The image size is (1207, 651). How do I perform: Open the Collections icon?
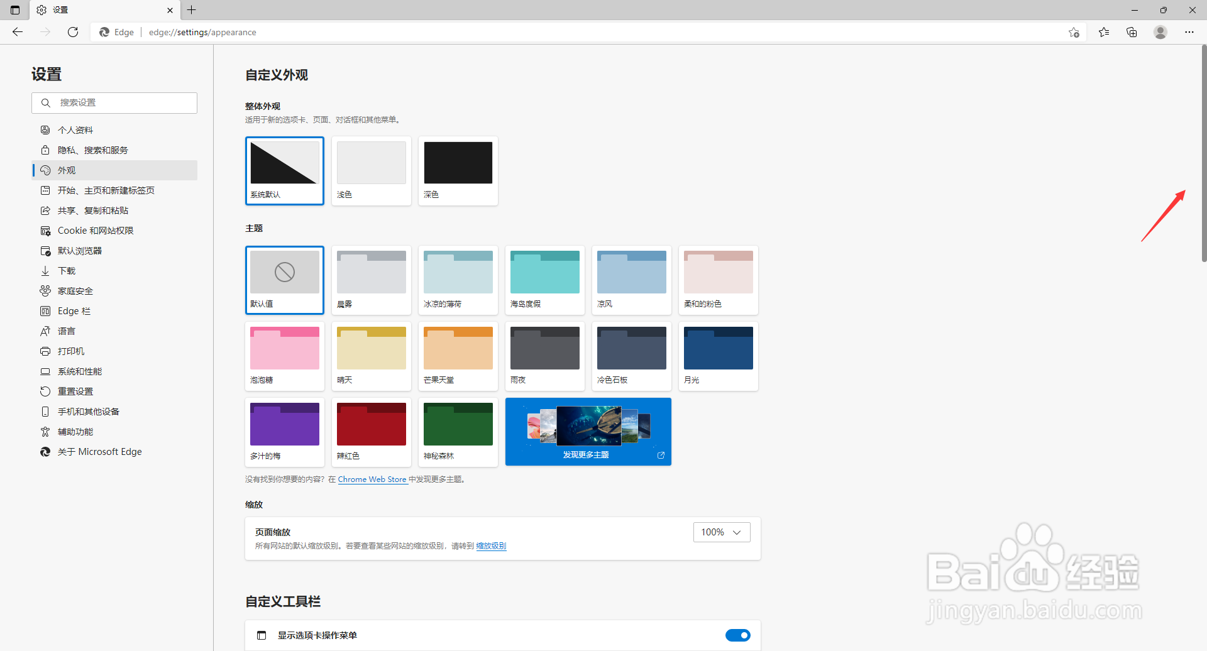tap(1132, 32)
